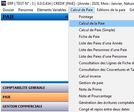Collapse the PAIE side panel chevron
This screenshot has width=134, height=112.
pos(67,17)
